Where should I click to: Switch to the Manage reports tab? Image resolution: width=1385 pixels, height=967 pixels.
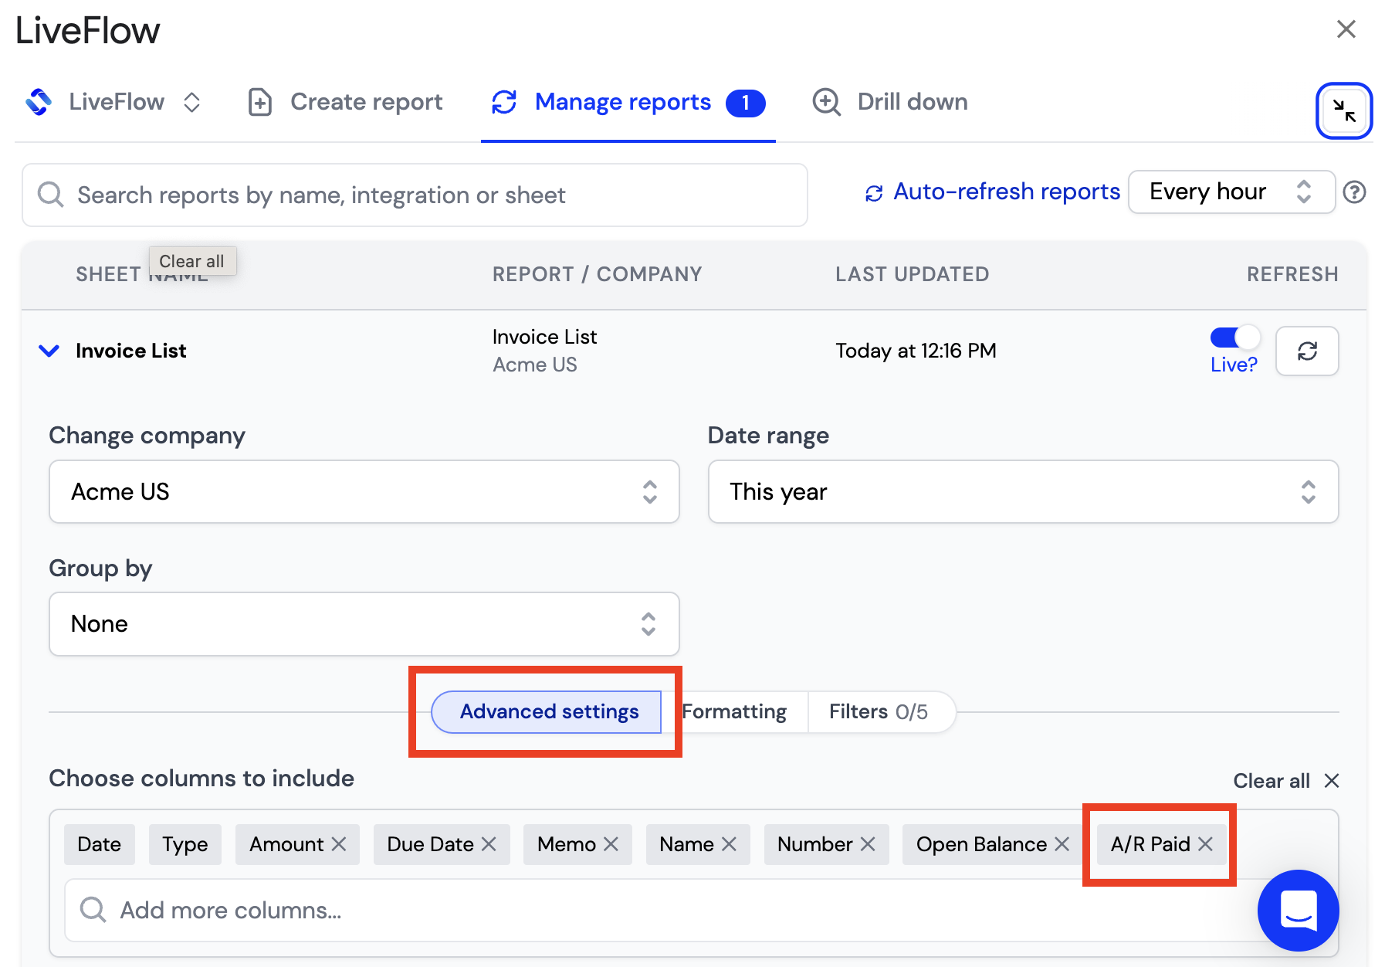pos(628,102)
